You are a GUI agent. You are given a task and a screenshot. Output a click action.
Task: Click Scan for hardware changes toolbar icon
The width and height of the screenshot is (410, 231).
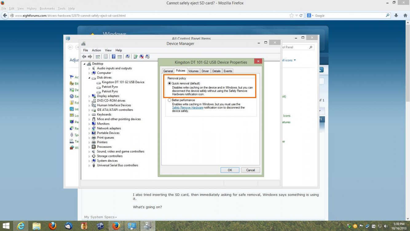(128, 57)
